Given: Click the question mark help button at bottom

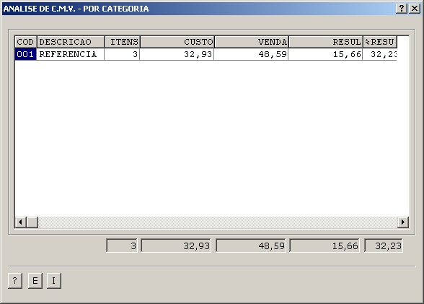Looking at the screenshot, I should tap(15, 281).
